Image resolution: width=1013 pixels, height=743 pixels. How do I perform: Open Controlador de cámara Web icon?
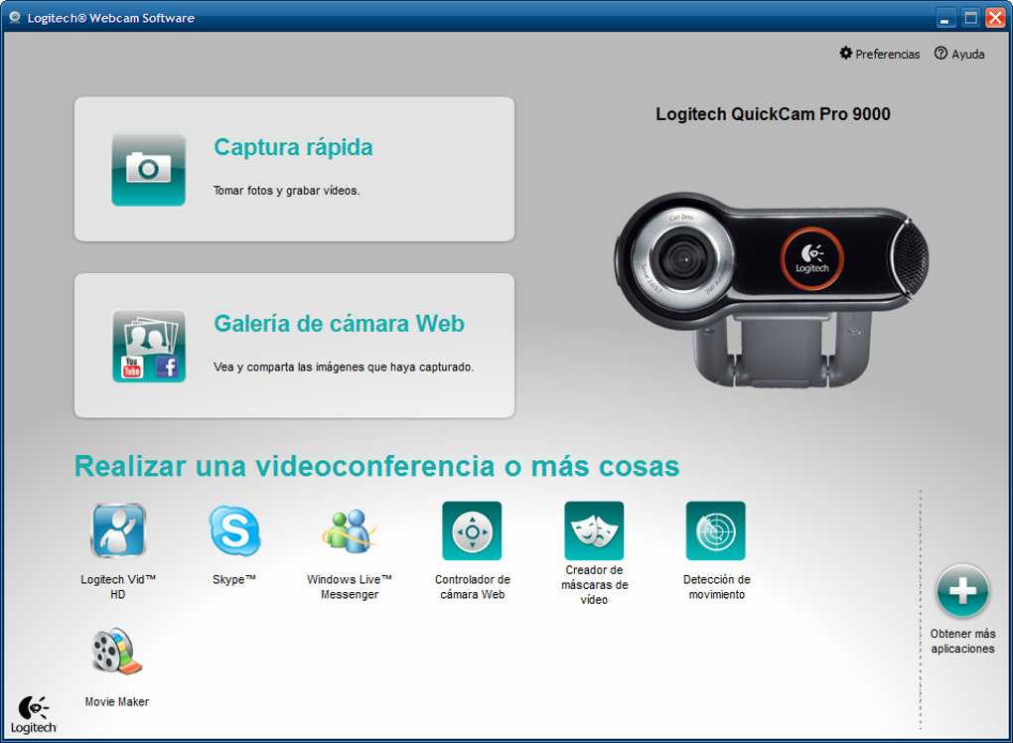click(473, 530)
